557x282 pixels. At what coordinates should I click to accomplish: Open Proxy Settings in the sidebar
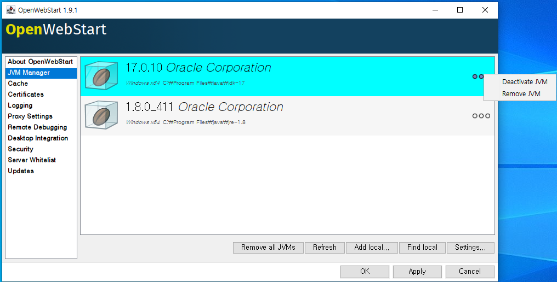click(41, 116)
